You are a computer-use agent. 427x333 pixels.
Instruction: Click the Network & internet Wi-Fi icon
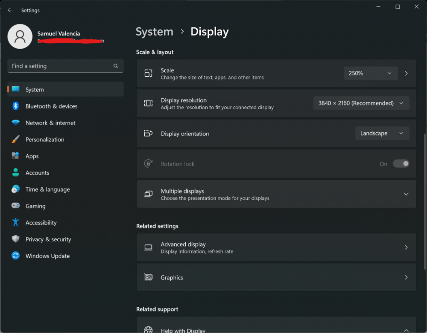(x=16, y=123)
